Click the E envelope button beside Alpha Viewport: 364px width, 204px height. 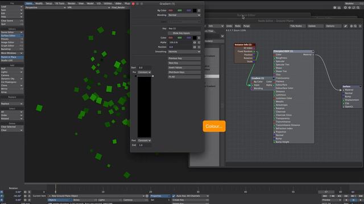point(199,42)
